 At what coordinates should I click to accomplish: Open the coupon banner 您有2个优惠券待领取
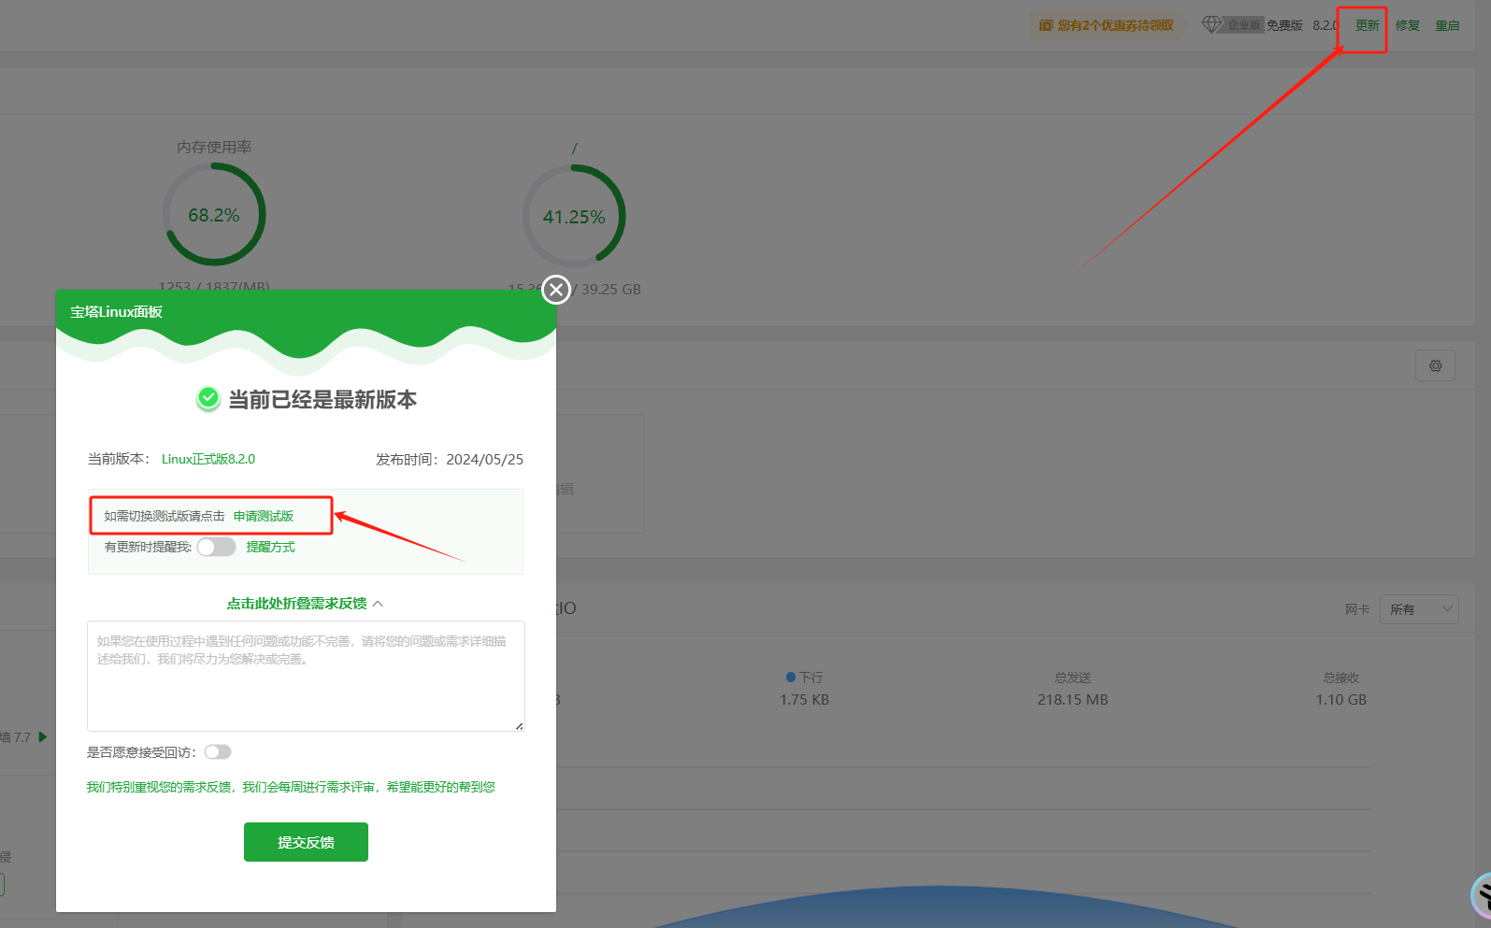pyautogui.click(x=1107, y=25)
